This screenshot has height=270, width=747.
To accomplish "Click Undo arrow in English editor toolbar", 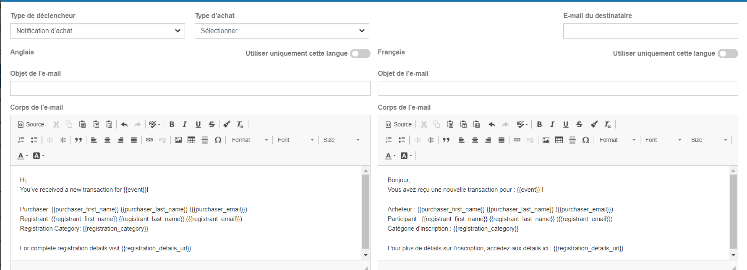I will click(124, 124).
